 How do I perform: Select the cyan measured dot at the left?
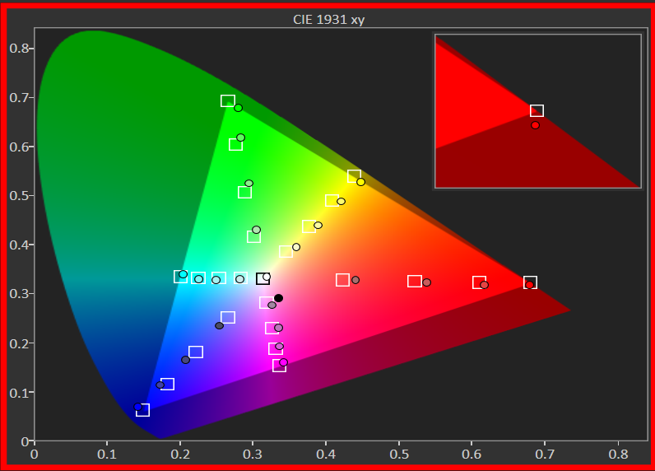[x=183, y=274]
